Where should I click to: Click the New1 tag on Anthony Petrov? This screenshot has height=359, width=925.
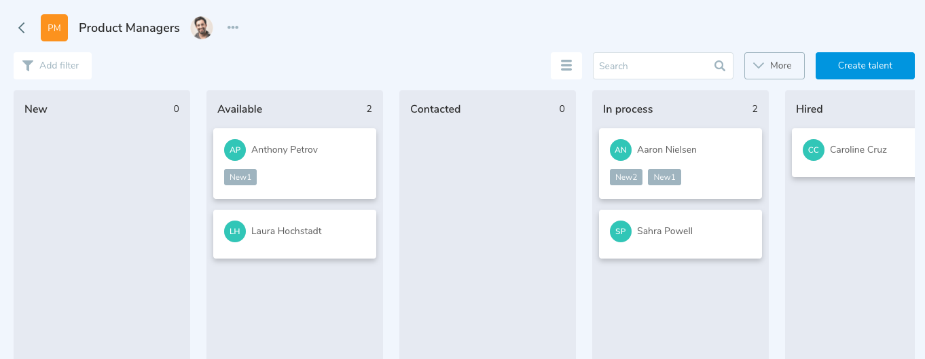[x=240, y=177]
